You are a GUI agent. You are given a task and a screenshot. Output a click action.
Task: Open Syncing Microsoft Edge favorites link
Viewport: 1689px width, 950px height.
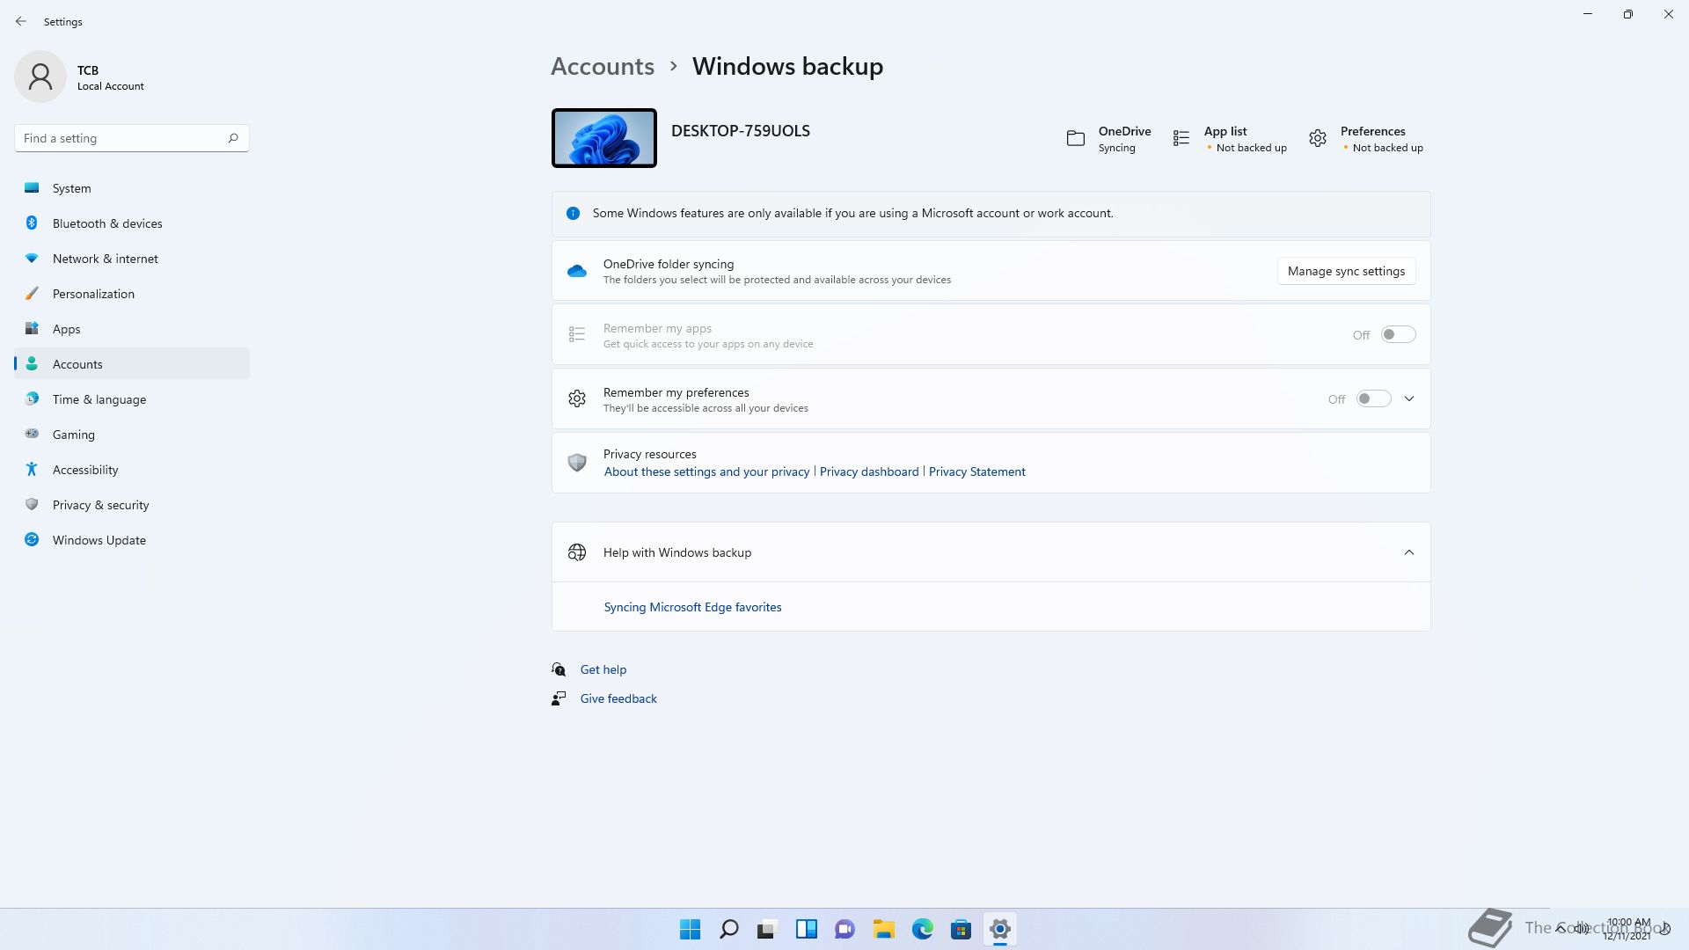692,607
